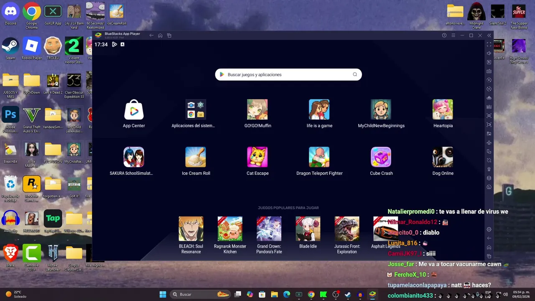Open Silent Still 2 desktop shortcut

pos(497,15)
